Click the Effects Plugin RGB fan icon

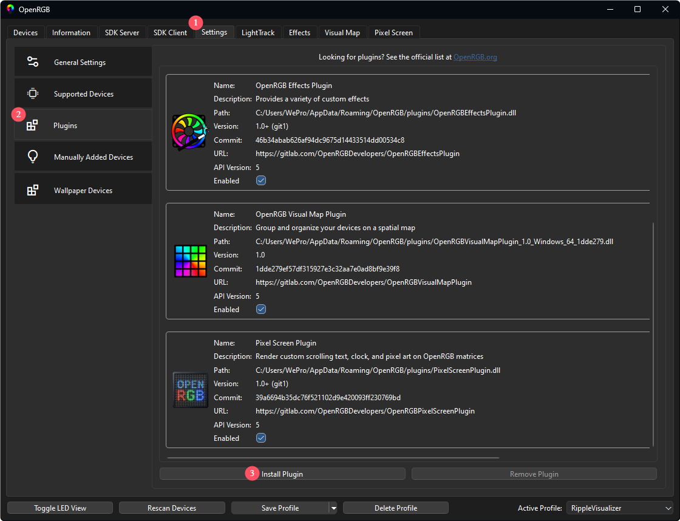click(x=190, y=132)
